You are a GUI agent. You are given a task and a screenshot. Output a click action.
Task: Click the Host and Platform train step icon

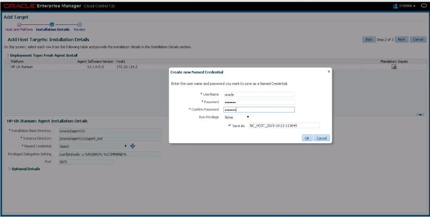click(19, 25)
